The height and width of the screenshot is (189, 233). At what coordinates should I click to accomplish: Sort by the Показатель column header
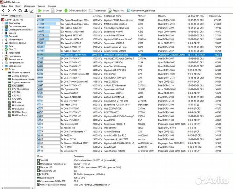[x=215, y=16]
